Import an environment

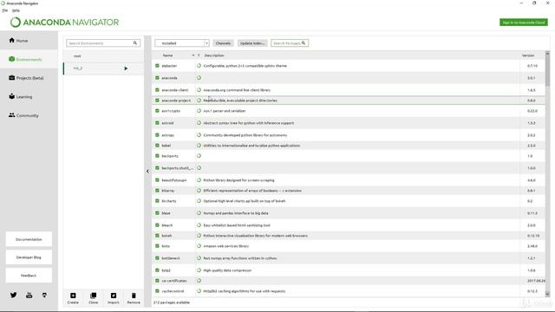tap(114, 298)
